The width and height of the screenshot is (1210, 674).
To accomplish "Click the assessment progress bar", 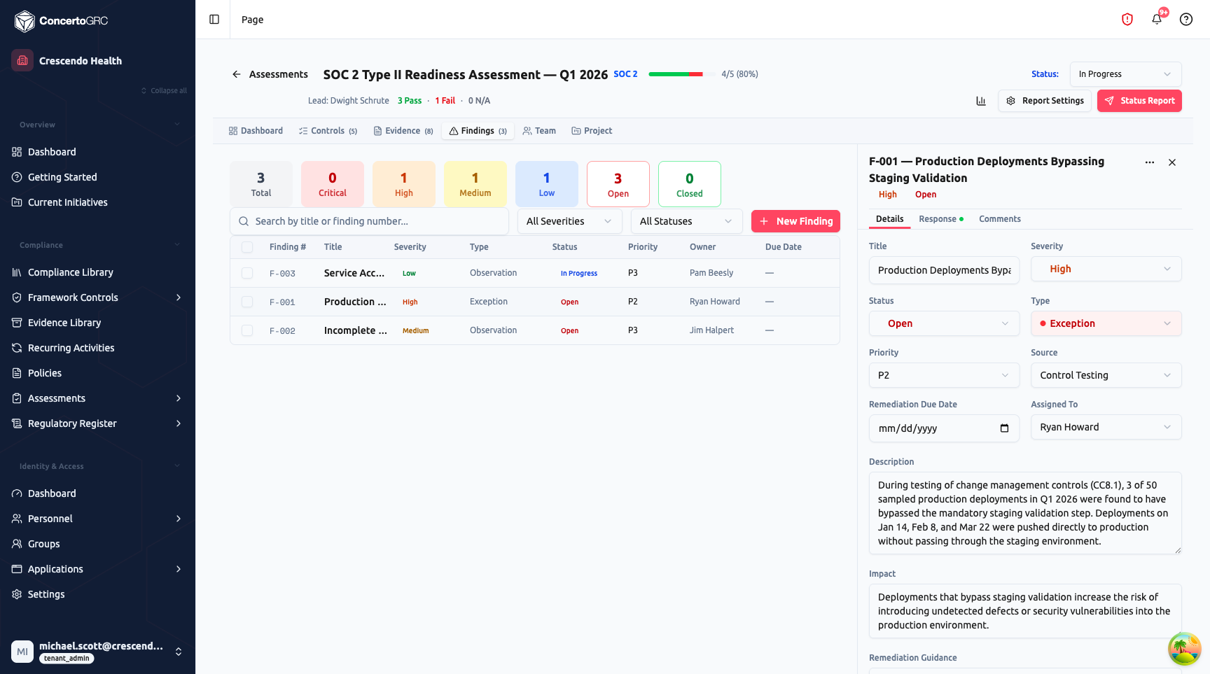I will click(676, 74).
